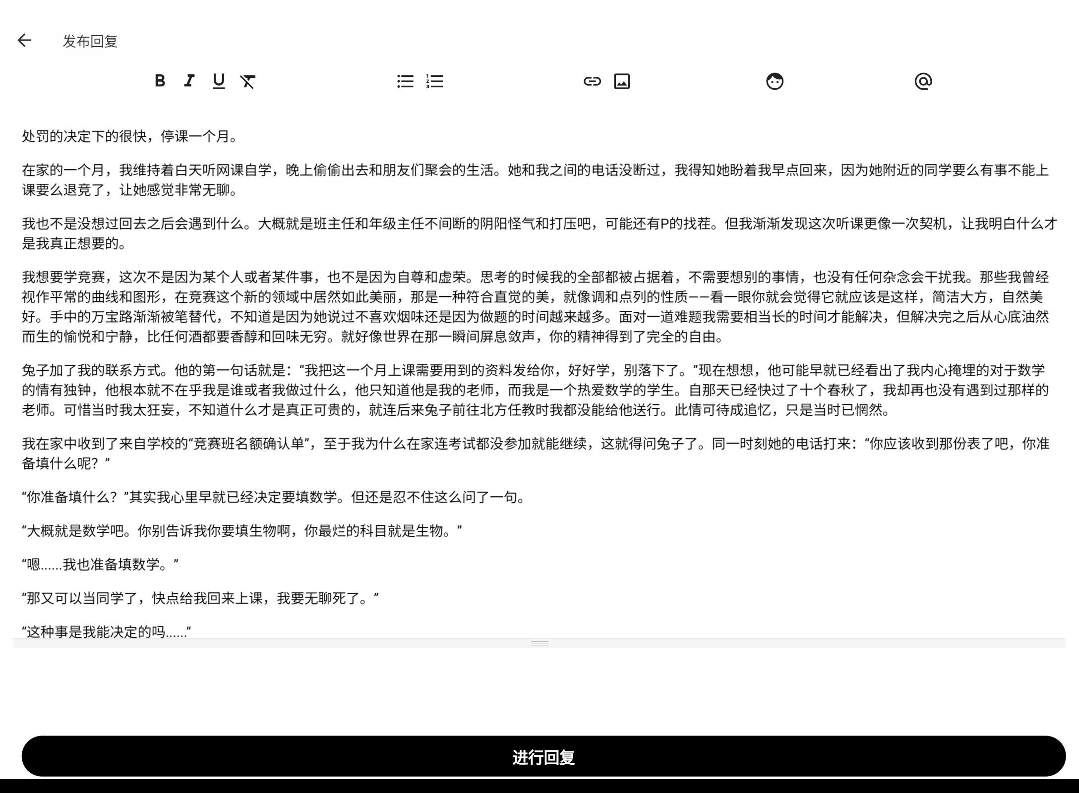The image size is (1079, 793).
Task: Insert an image
Action: click(622, 81)
